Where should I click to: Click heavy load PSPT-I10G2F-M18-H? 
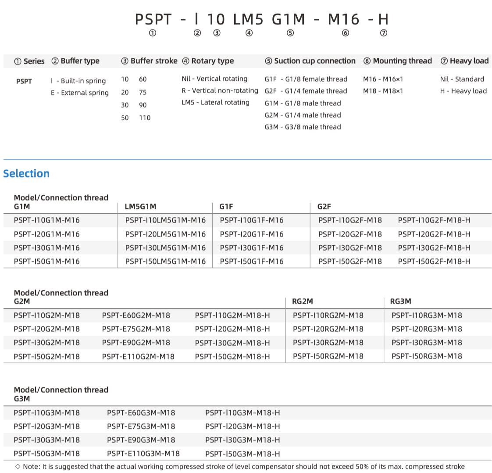coord(434,220)
